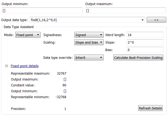
Task: Open the Scaling dropdown showing Slope and bias
Action: point(89,43)
